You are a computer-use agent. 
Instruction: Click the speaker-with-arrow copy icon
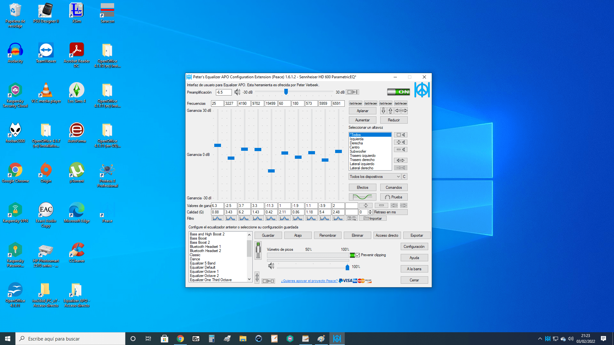click(x=401, y=160)
